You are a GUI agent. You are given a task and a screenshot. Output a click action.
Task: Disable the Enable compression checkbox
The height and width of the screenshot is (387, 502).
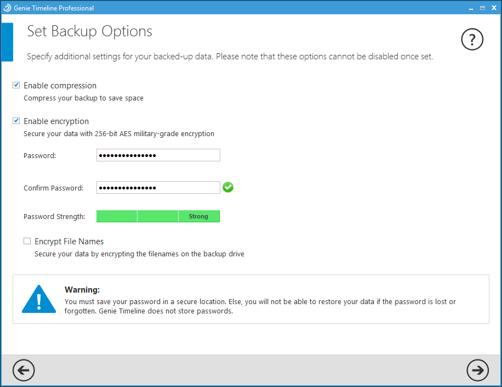click(x=16, y=86)
